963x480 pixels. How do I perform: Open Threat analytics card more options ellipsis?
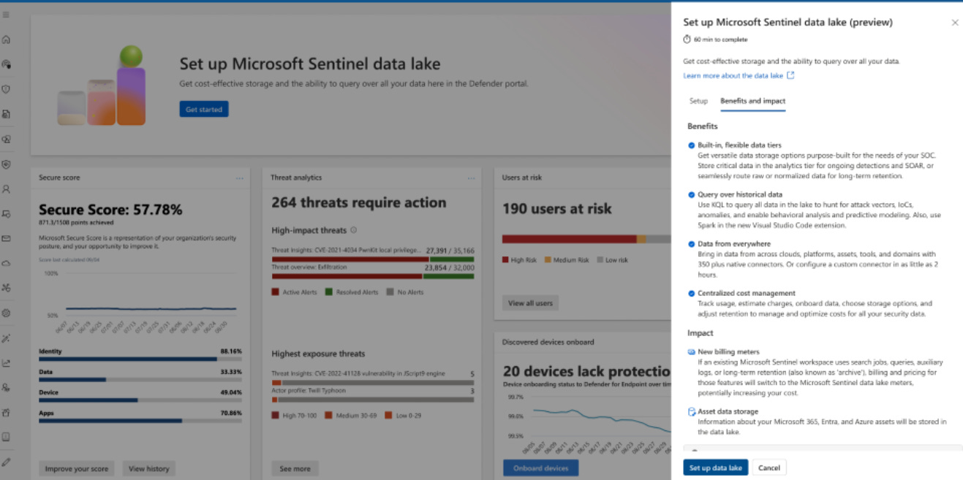(471, 178)
